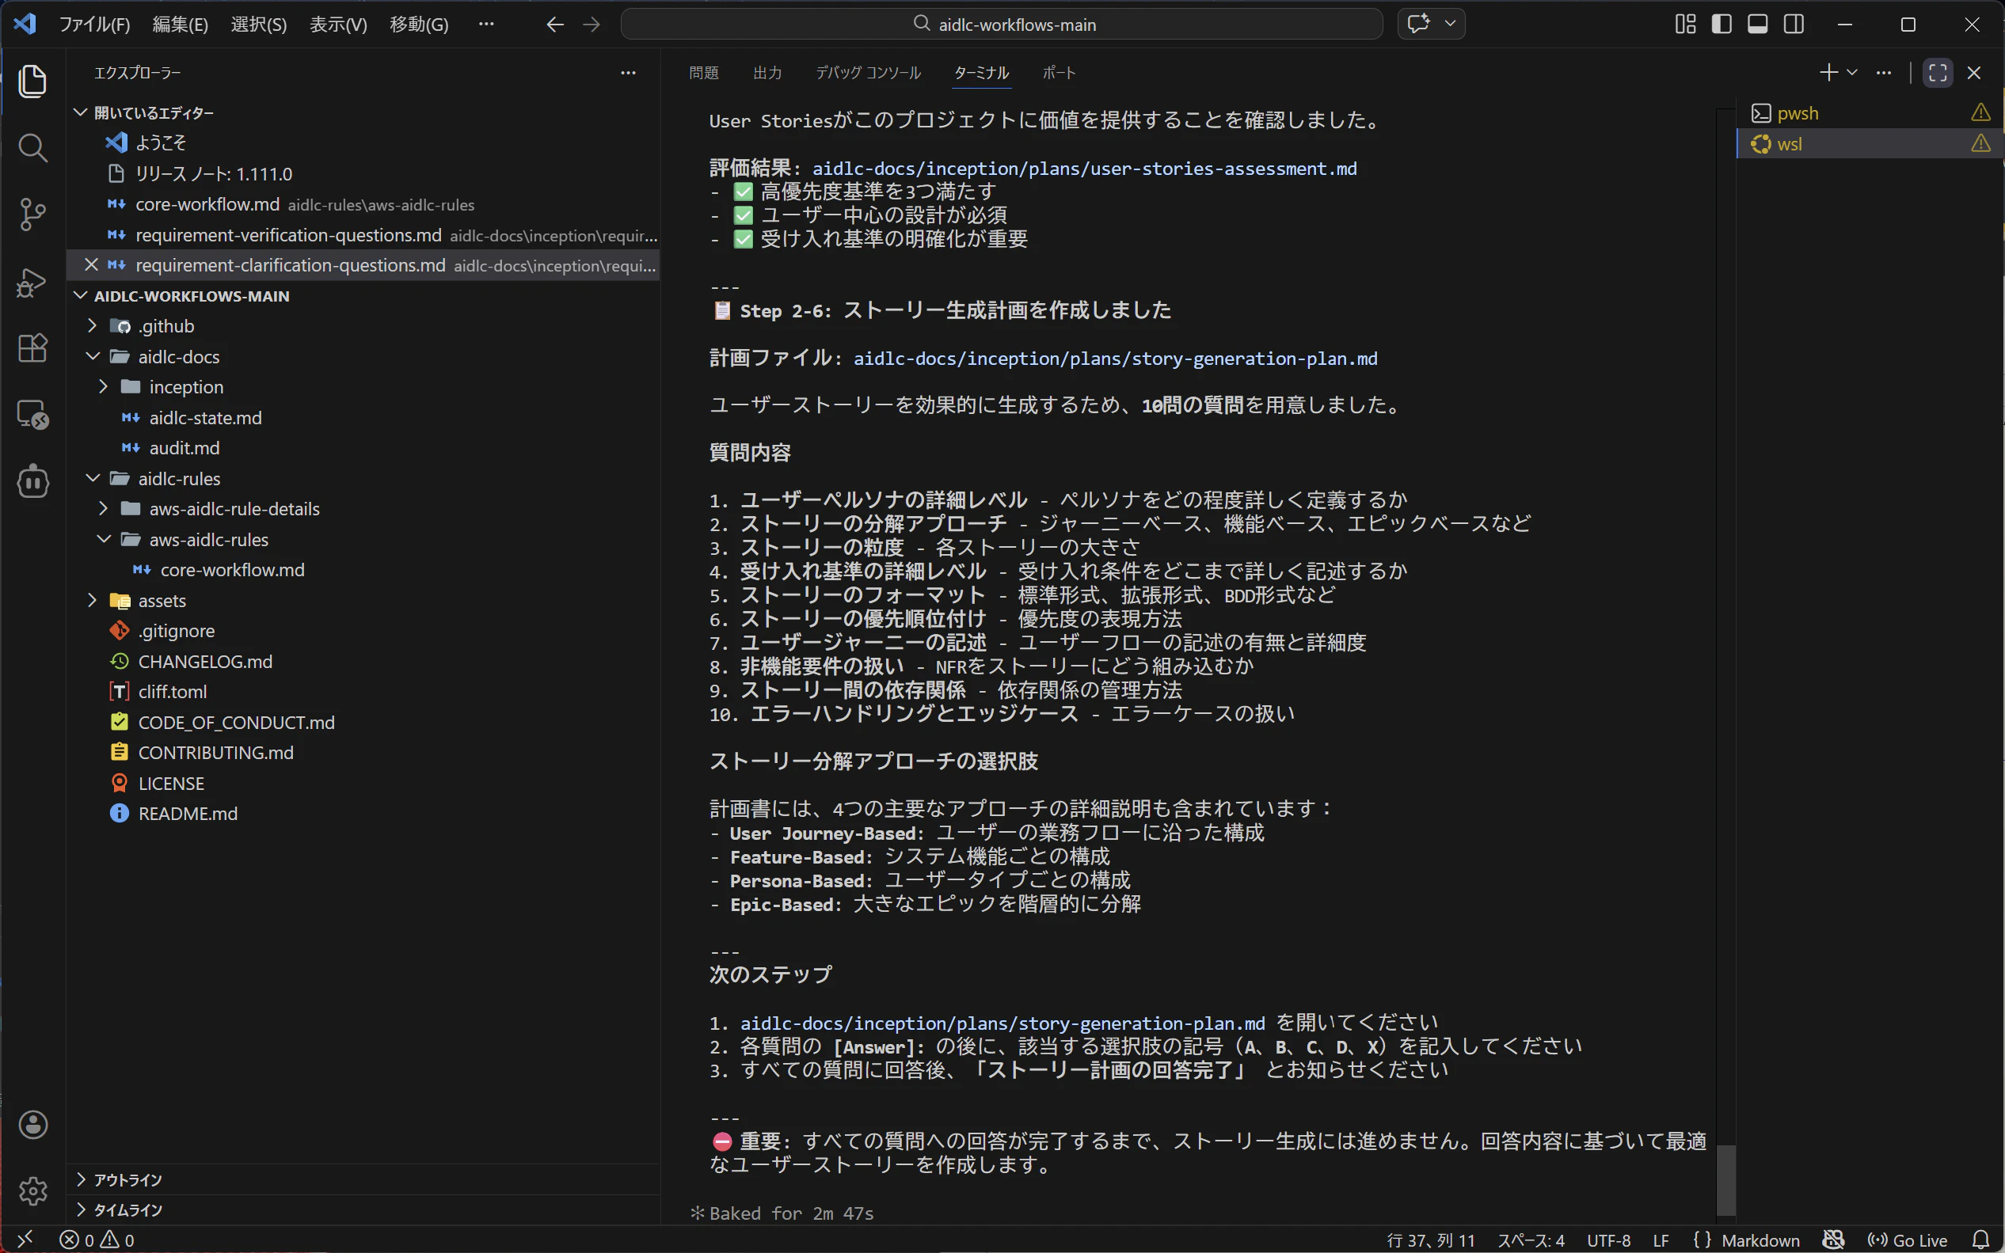Open the Manage gear icon
Screen dimensions: 2005x1253
[32, 1190]
